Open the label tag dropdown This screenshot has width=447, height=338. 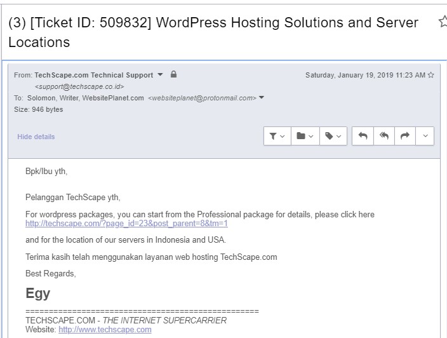[333, 136]
